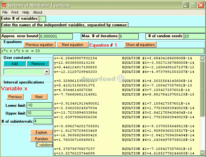Click the Upper limit field
Screen dimensions: 206x157
coord(39,113)
